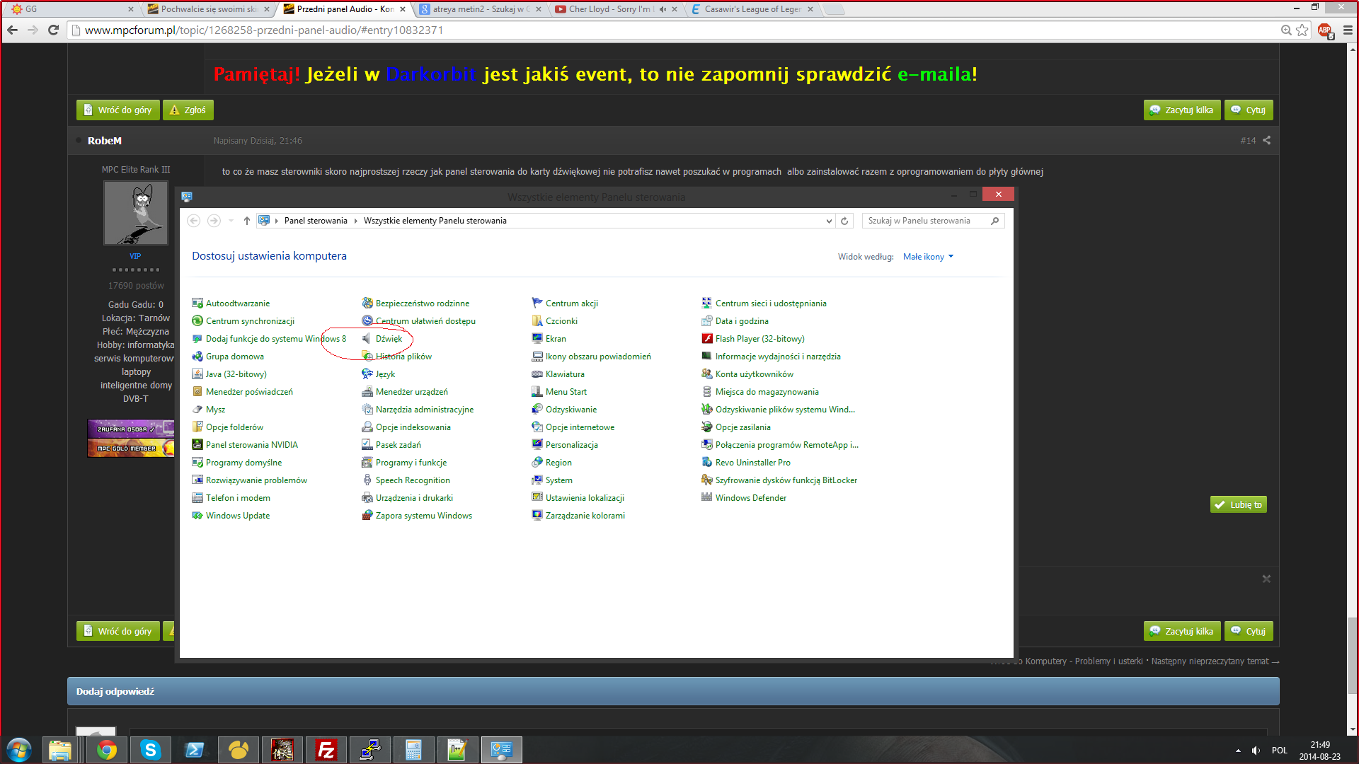The width and height of the screenshot is (1359, 764).
Task: Click the upper Zacytuj kilka button
Action: point(1181,110)
